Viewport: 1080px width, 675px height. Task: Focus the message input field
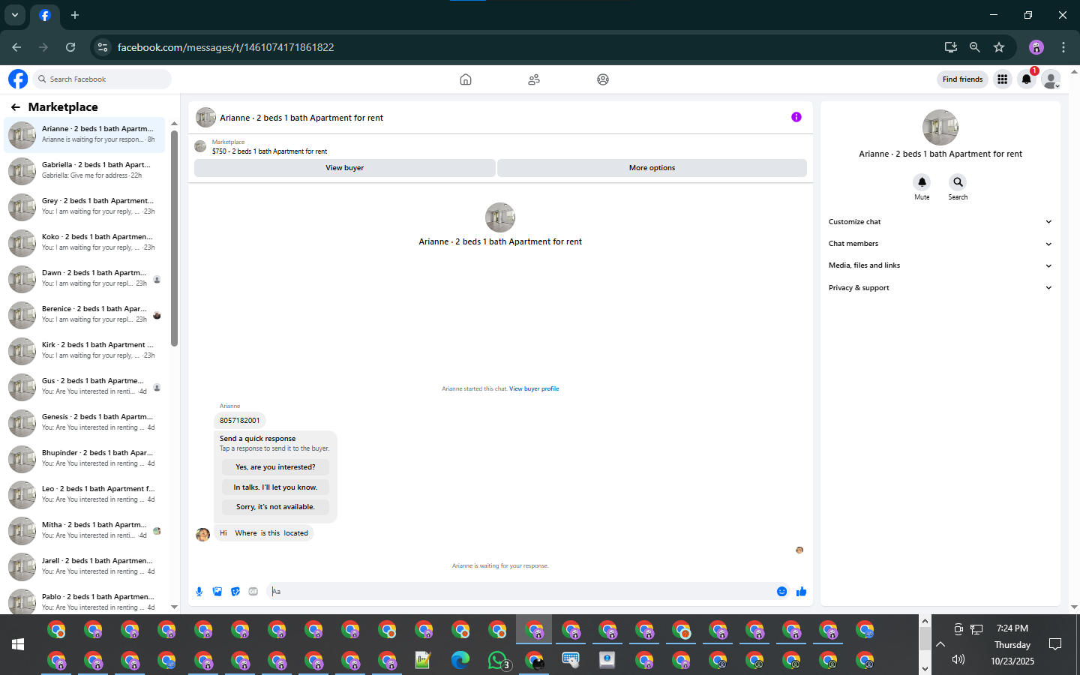[x=521, y=592]
